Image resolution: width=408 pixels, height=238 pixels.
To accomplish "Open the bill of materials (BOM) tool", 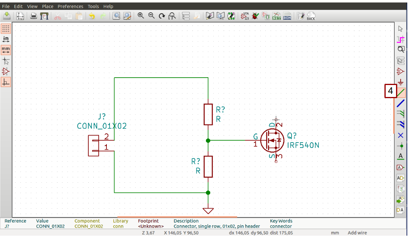I will tap(287, 16).
